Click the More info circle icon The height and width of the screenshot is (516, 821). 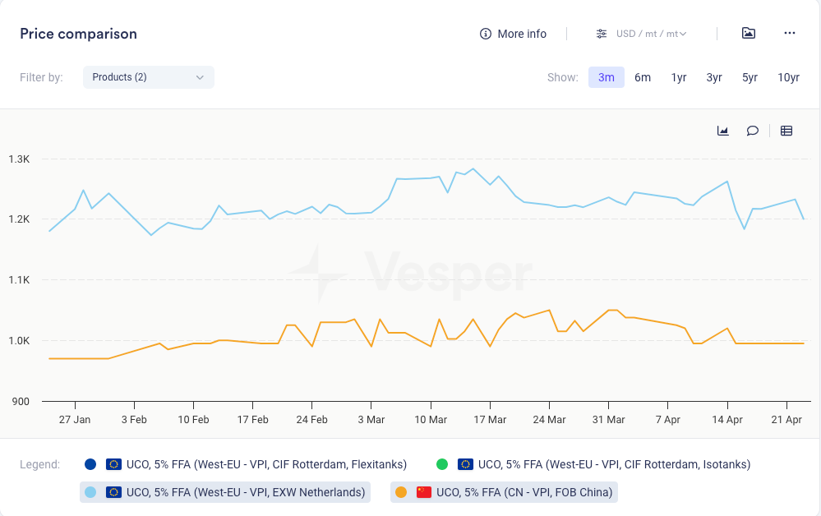[486, 34]
